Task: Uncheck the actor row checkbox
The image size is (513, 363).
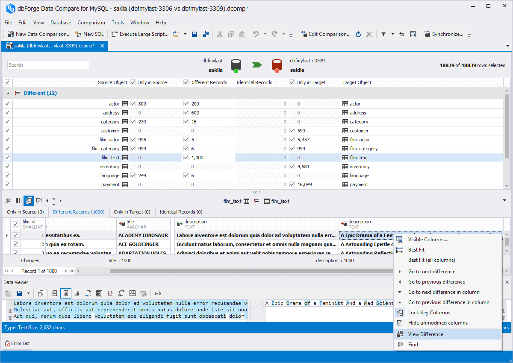Action: point(7,104)
